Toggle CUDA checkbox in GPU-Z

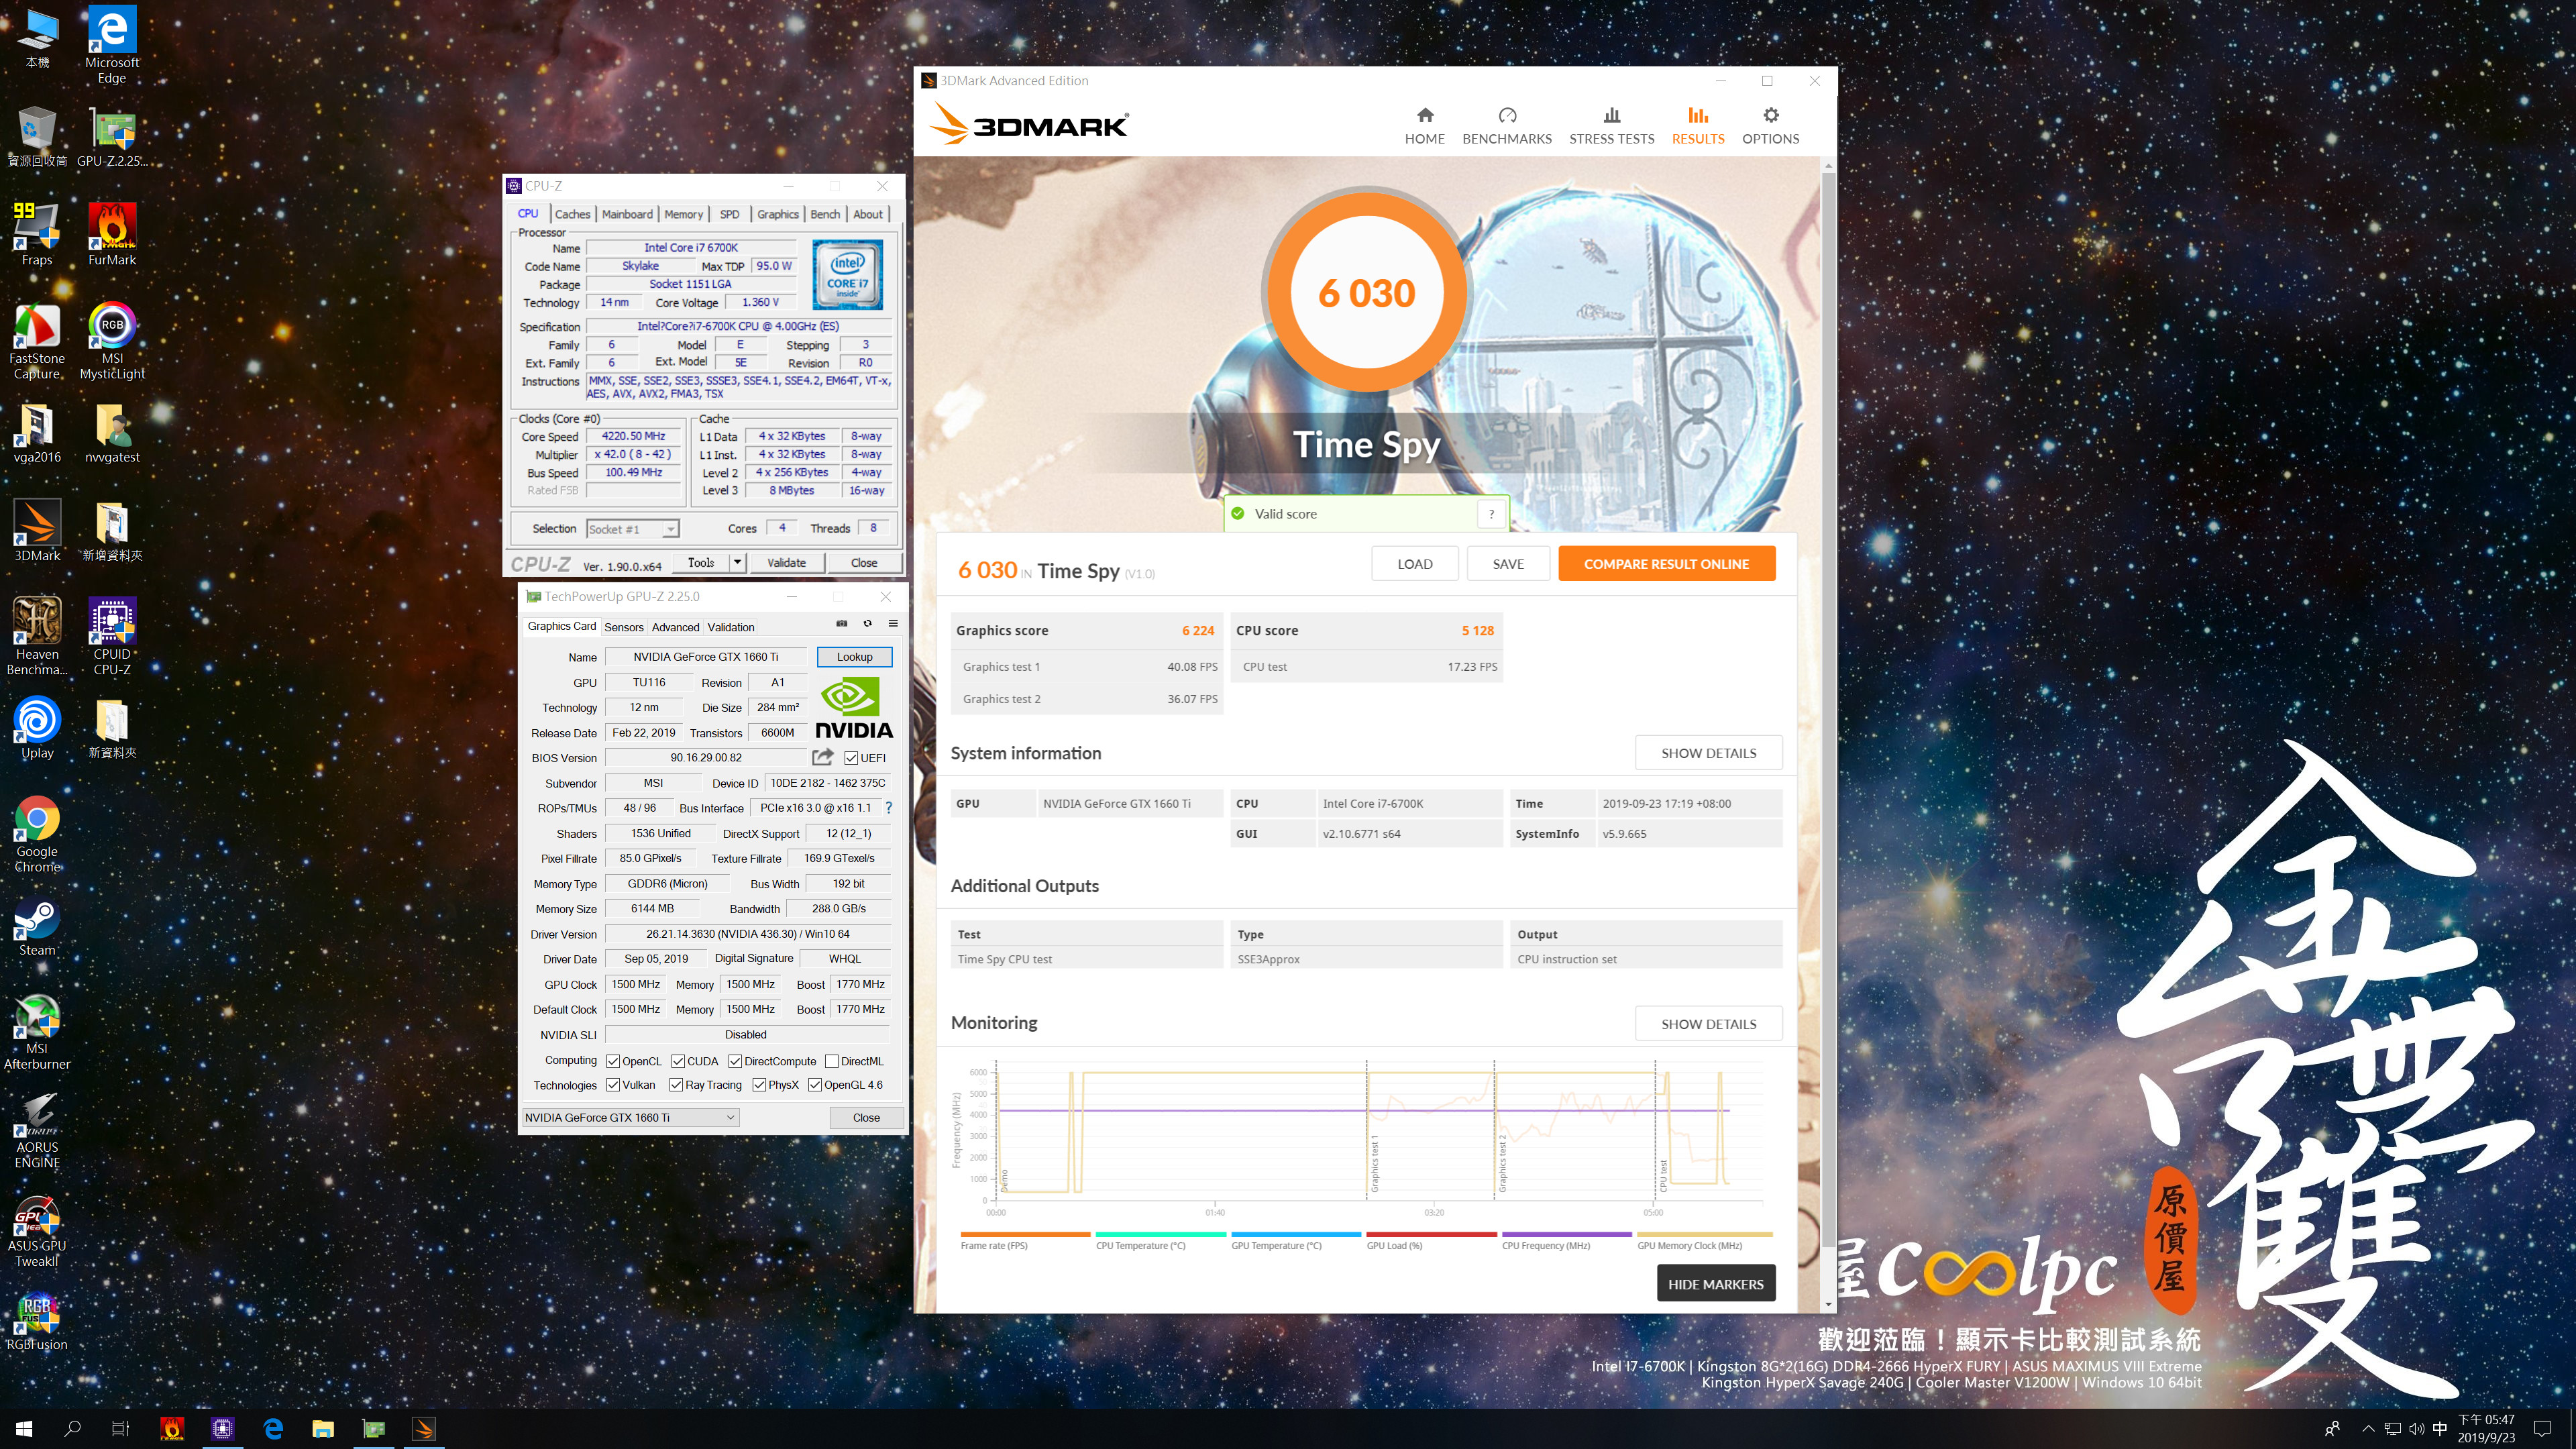tap(677, 1061)
